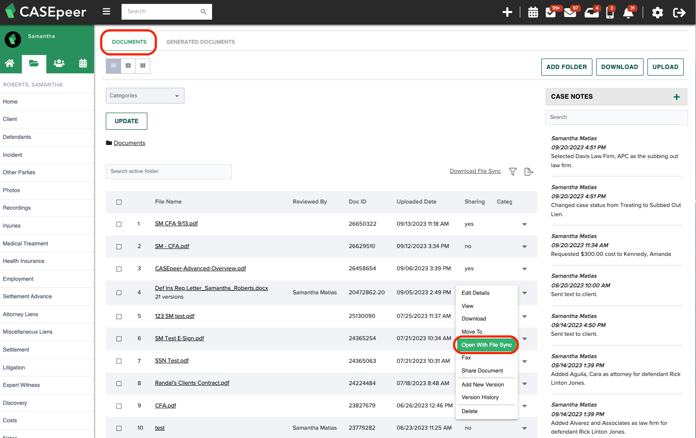Screen dimensions: 696x438
Task: Click the Search active folder field
Action: [168, 172]
